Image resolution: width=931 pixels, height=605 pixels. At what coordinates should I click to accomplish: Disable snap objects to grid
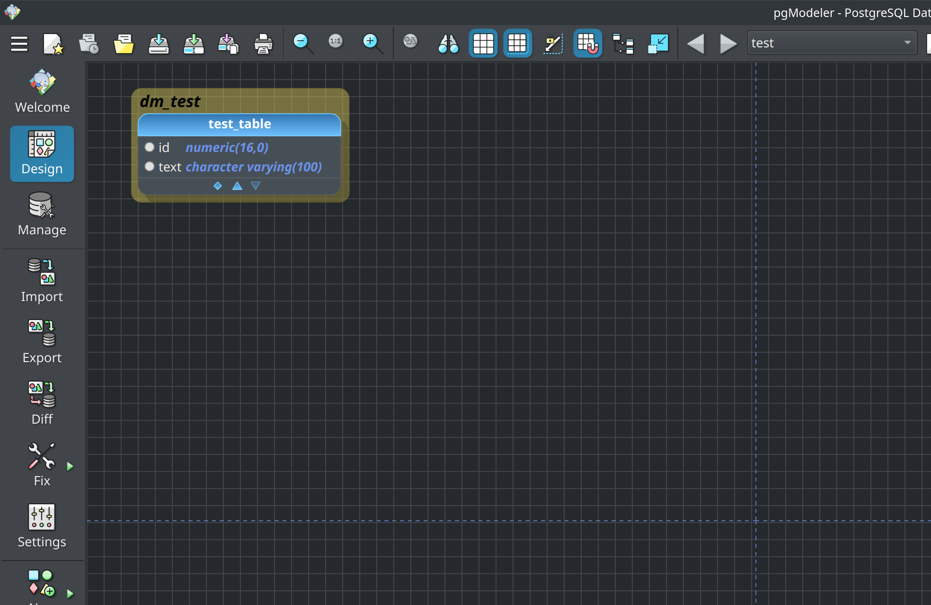click(587, 44)
